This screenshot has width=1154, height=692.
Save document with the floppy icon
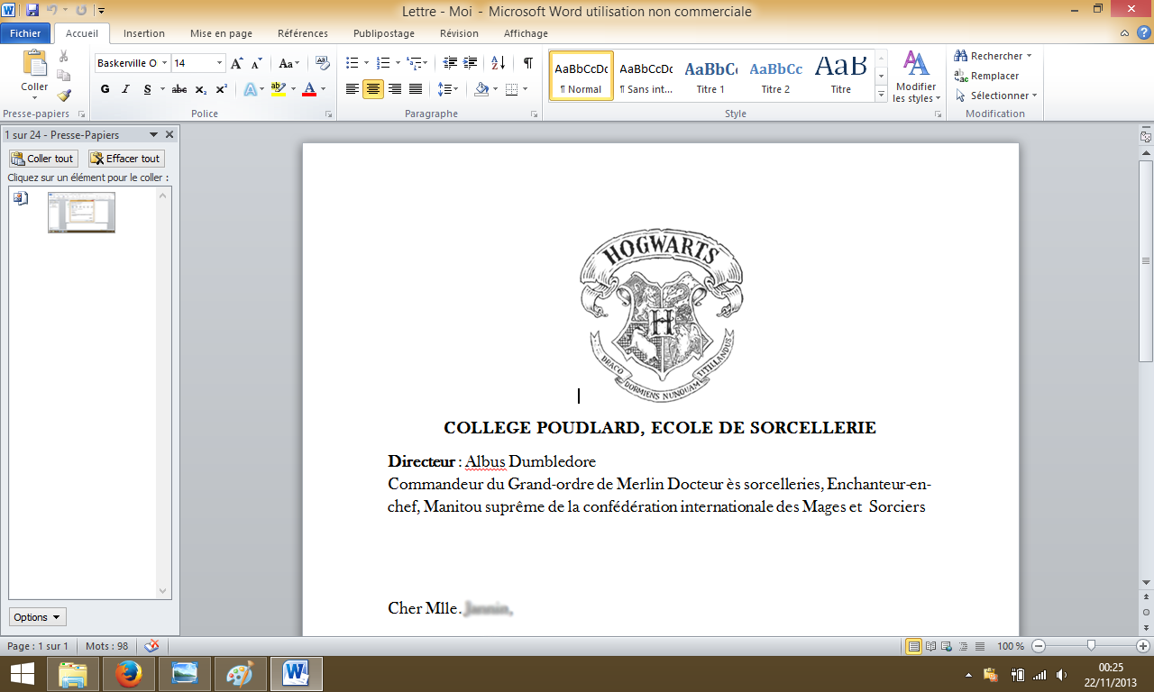point(32,10)
